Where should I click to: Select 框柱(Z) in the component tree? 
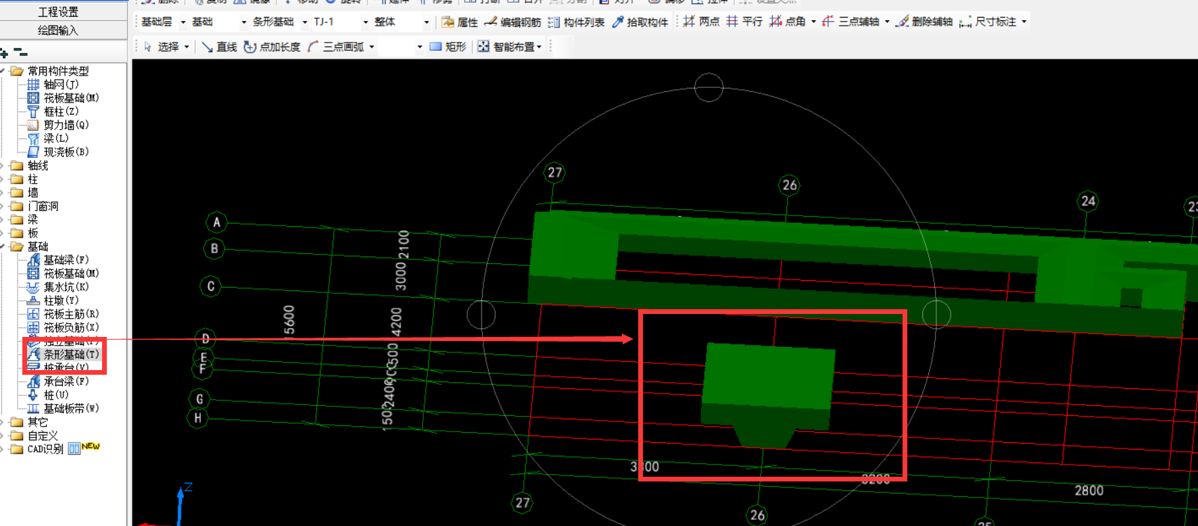point(53,111)
